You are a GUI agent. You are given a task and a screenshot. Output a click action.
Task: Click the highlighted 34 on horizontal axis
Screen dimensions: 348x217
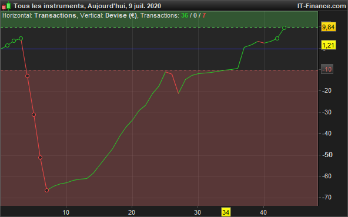(226, 212)
